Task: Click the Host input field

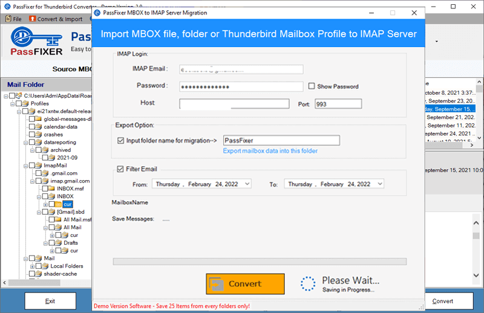Action: 234,103
